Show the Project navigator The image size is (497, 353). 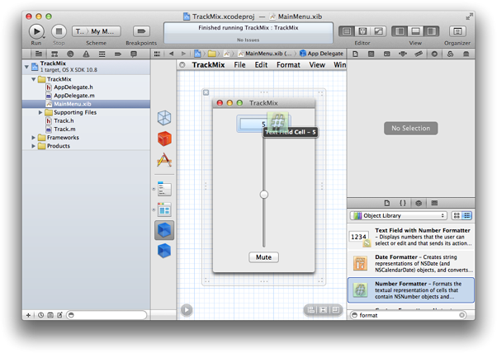[39, 54]
